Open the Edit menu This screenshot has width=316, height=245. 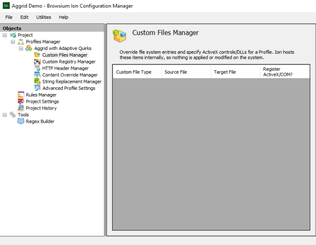pos(24,17)
